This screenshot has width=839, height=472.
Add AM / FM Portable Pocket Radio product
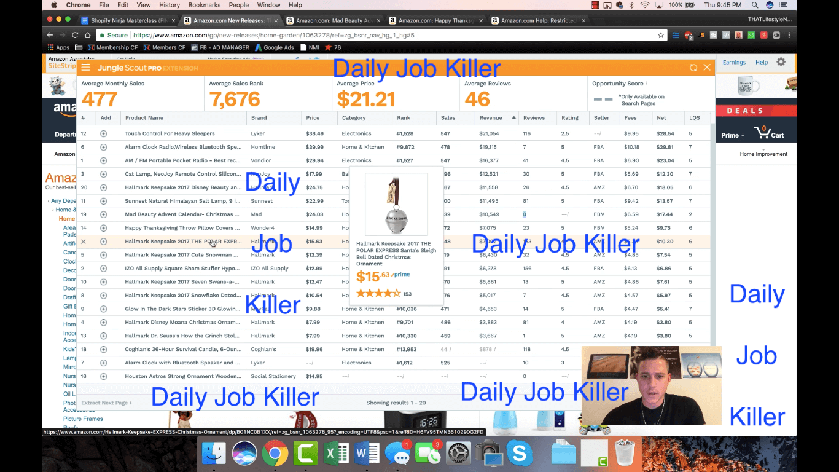click(x=103, y=160)
